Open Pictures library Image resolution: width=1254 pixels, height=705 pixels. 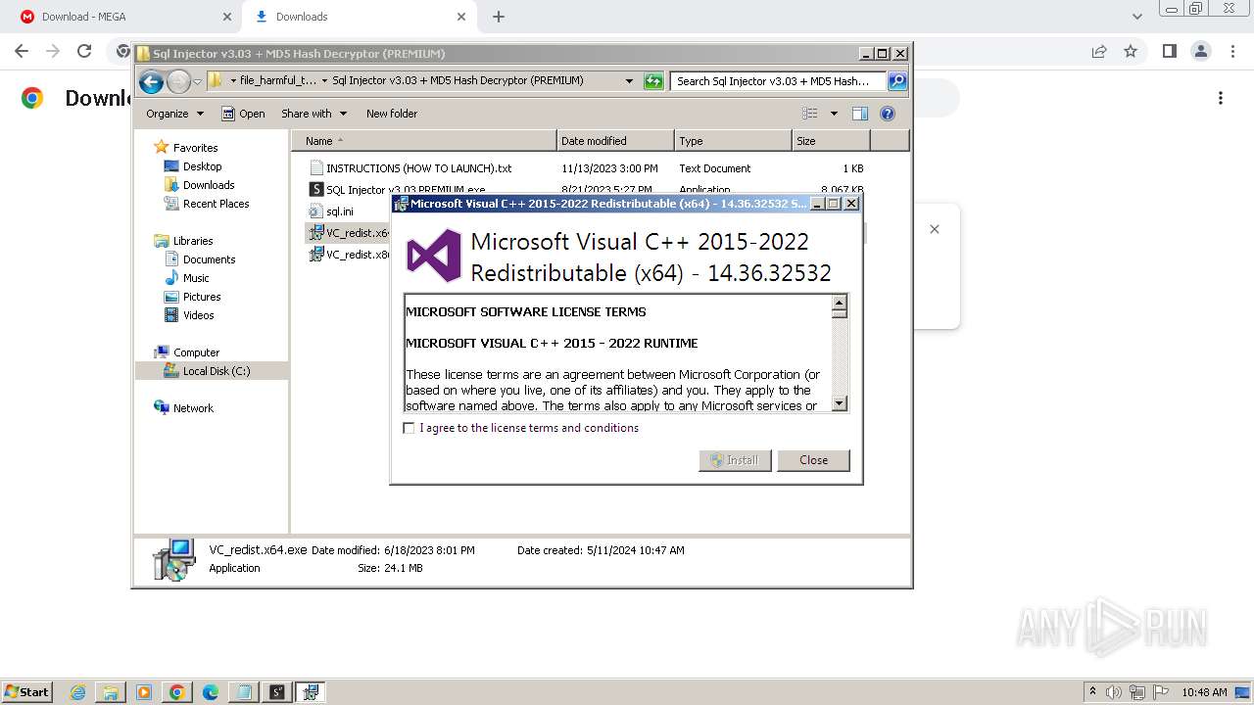click(x=202, y=297)
